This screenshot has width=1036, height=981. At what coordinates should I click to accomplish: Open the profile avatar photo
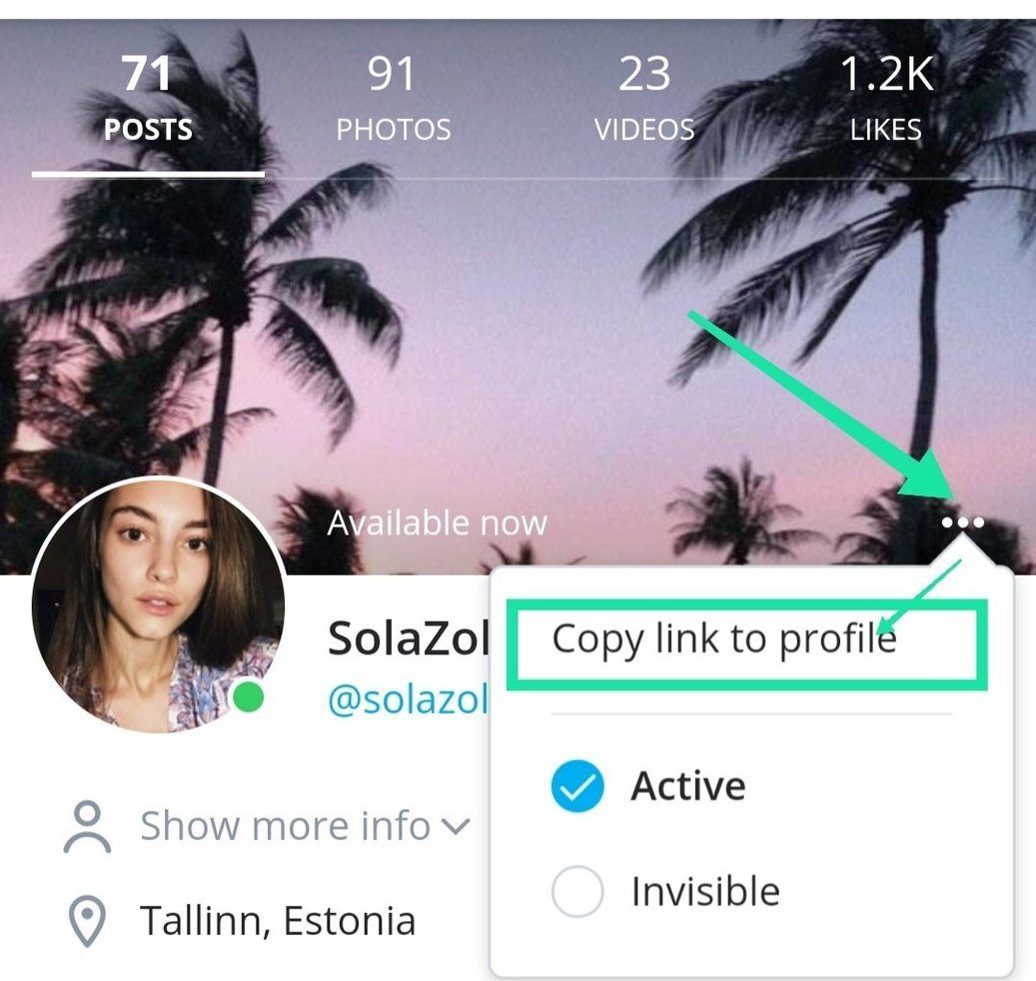click(x=159, y=604)
